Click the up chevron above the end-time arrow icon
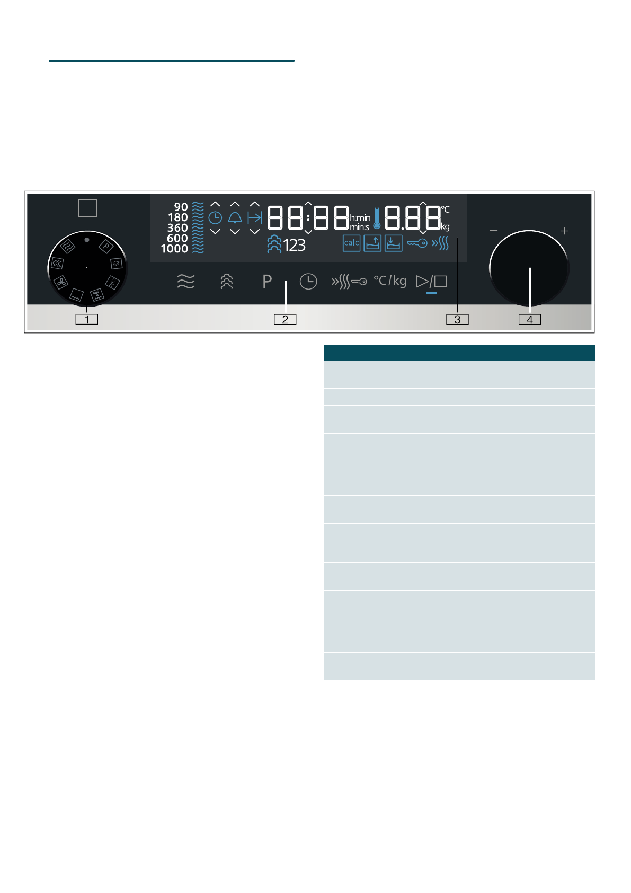The height and width of the screenshot is (893, 631). click(x=255, y=204)
